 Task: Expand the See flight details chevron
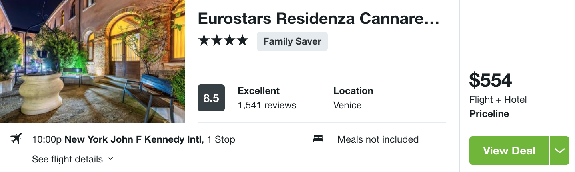(x=110, y=159)
